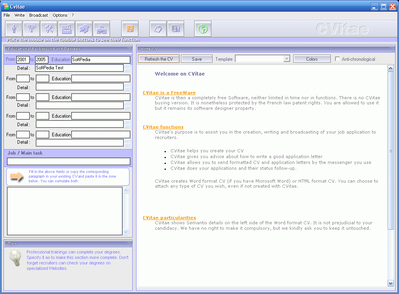Click the orange portrait icon in the toolbar
Screen dimensions: 399x294
(130, 29)
